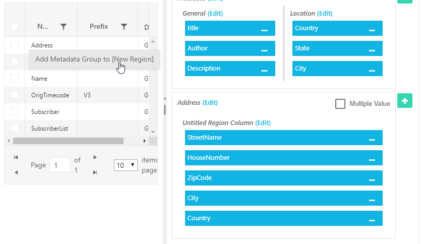The width and height of the screenshot is (422, 244).
Task: Open the ellipsis menu on Author field
Action: click(x=264, y=49)
